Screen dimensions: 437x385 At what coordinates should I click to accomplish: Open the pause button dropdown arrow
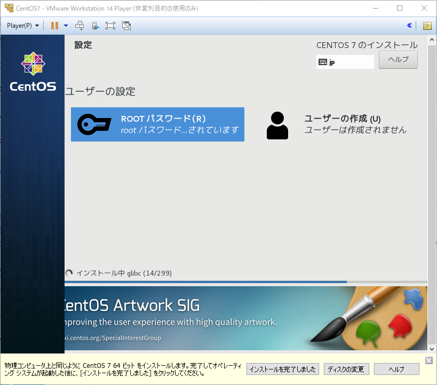coord(65,25)
